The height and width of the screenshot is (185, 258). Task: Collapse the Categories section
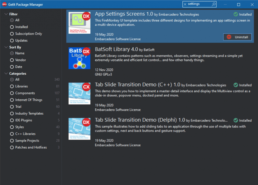(x=6, y=74)
